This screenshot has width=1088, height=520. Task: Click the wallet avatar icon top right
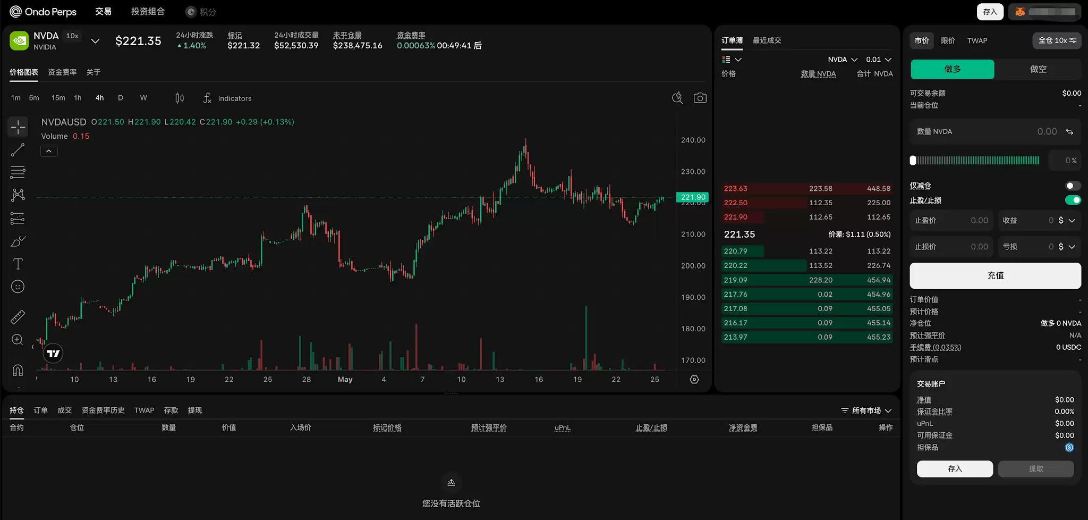(x=1020, y=12)
